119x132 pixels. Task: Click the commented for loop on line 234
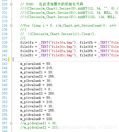(68, 25)
